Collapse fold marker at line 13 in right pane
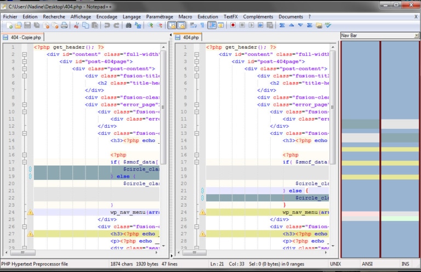This screenshot has width=421, height=272. point(197,133)
